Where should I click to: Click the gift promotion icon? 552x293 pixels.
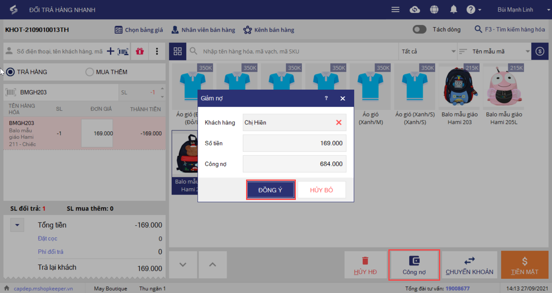pyautogui.click(x=140, y=51)
